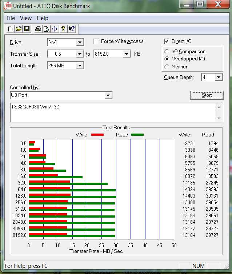This screenshot has width=232, height=274.
Task: Open the maximum Transfer Size dropdown (8192.0)
Action: click(127, 54)
